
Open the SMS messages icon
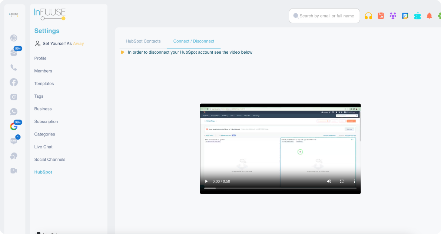(x=13, y=141)
